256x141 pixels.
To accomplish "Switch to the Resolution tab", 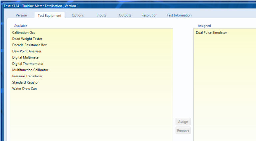I will [149, 15].
